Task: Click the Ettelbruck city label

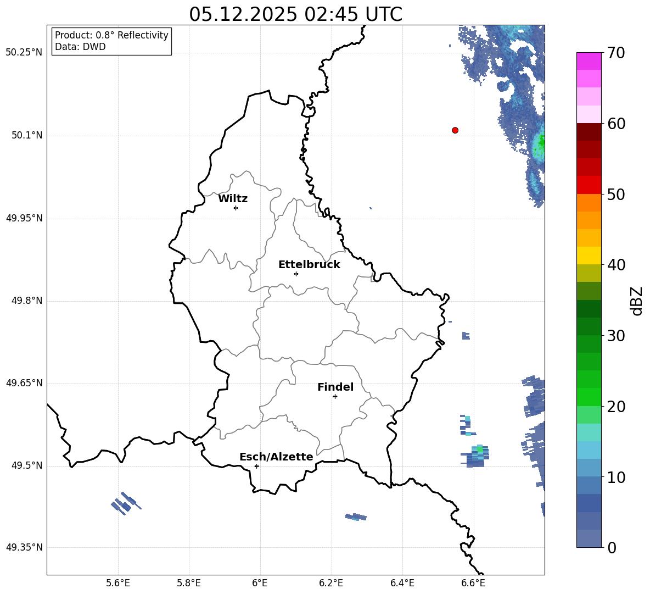Action: (309, 265)
